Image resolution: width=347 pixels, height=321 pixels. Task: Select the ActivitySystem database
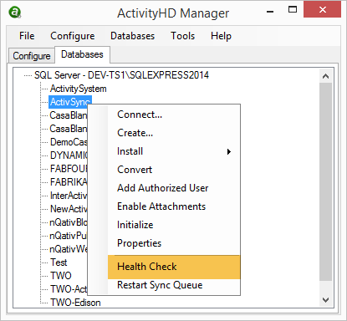(x=79, y=89)
